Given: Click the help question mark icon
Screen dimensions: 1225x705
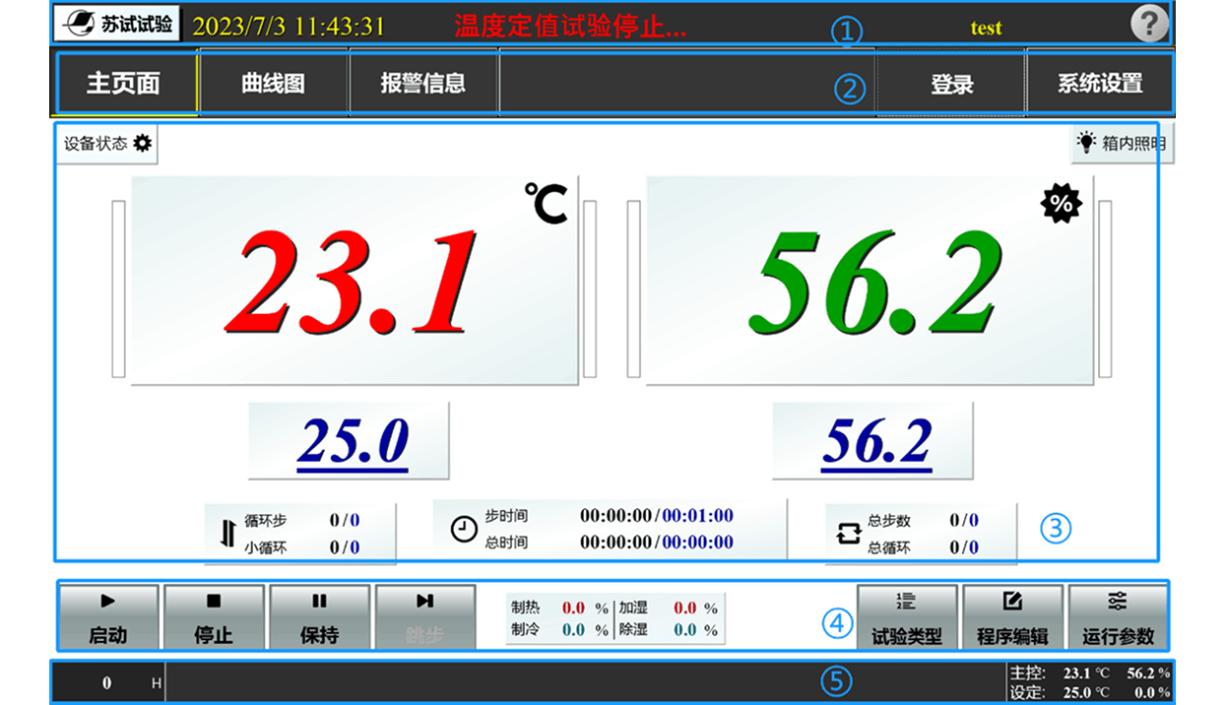Looking at the screenshot, I should pos(1148,24).
